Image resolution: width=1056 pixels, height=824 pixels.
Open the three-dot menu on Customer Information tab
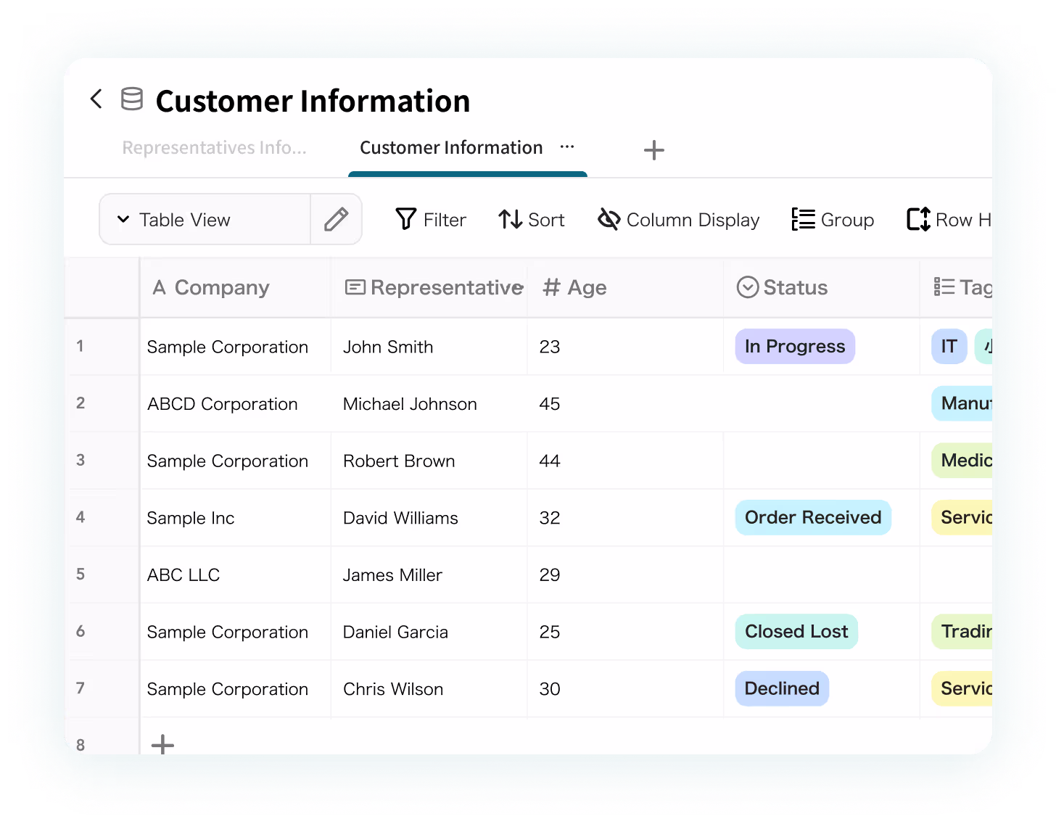pos(567,147)
